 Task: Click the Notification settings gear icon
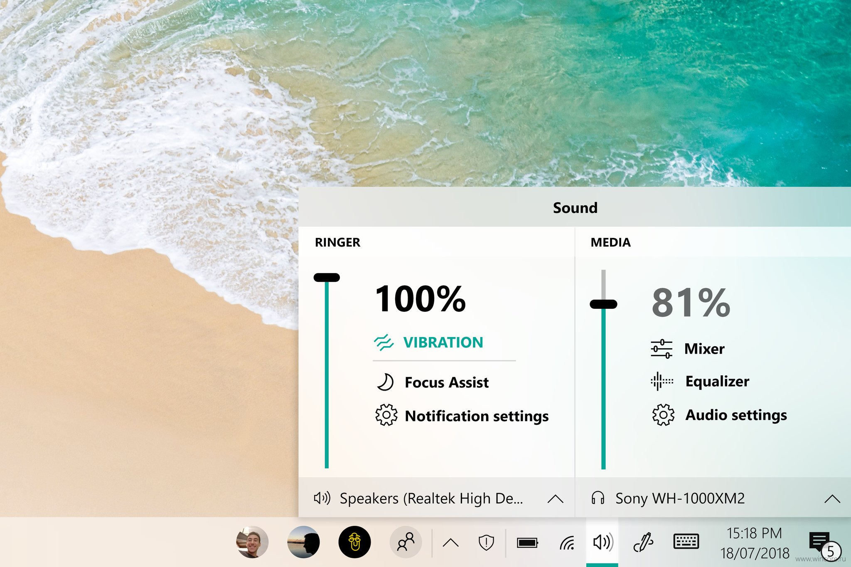(x=386, y=415)
